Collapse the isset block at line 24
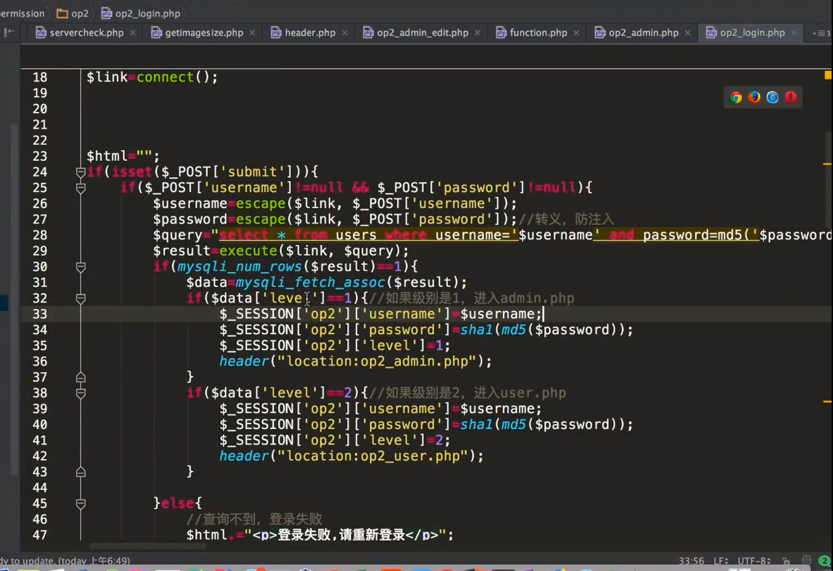The height and width of the screenshot is (571, 833). coord(80,172)
